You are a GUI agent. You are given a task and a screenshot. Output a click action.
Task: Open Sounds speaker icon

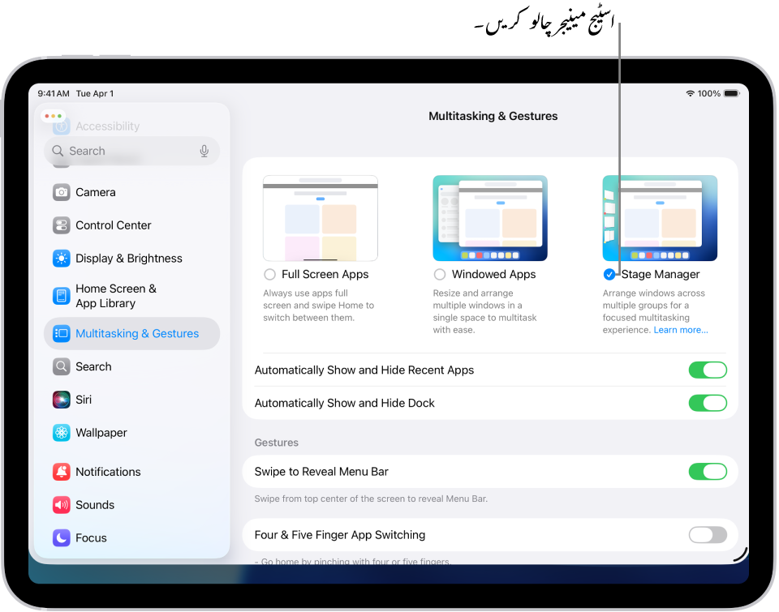coord(61,505)
